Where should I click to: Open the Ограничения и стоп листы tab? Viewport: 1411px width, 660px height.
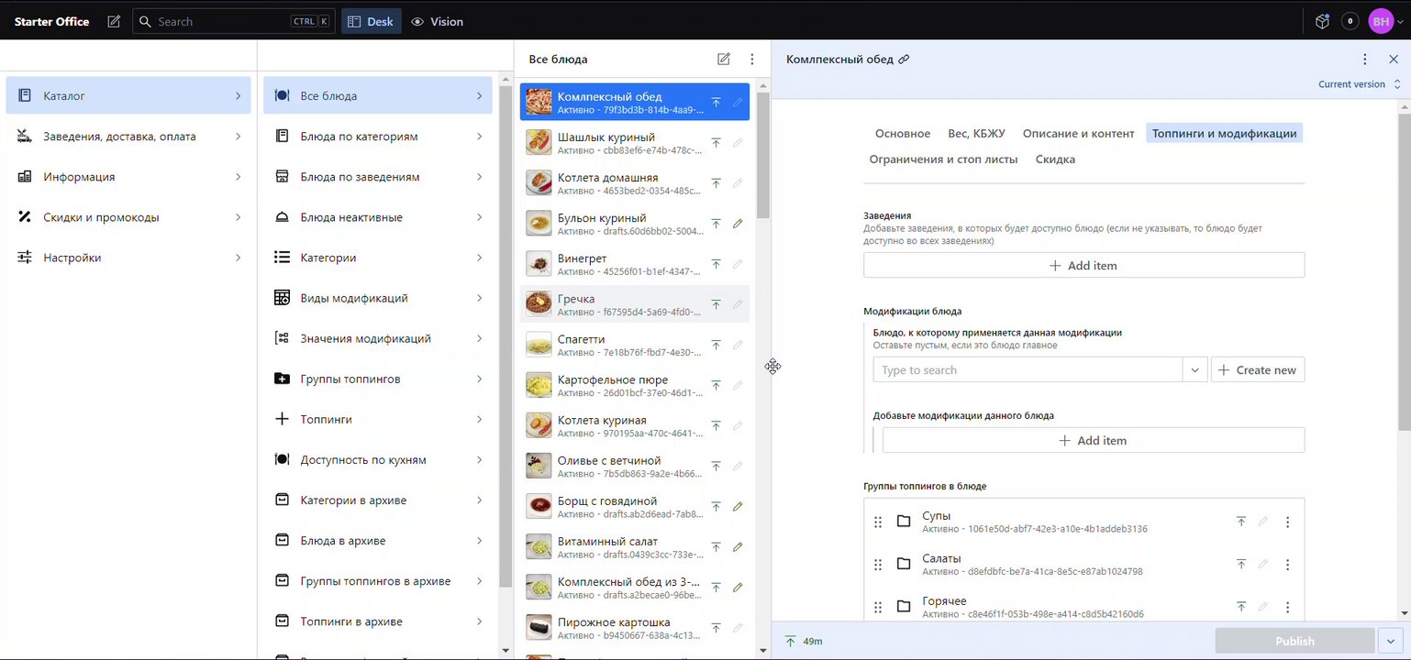click(944, 159)
